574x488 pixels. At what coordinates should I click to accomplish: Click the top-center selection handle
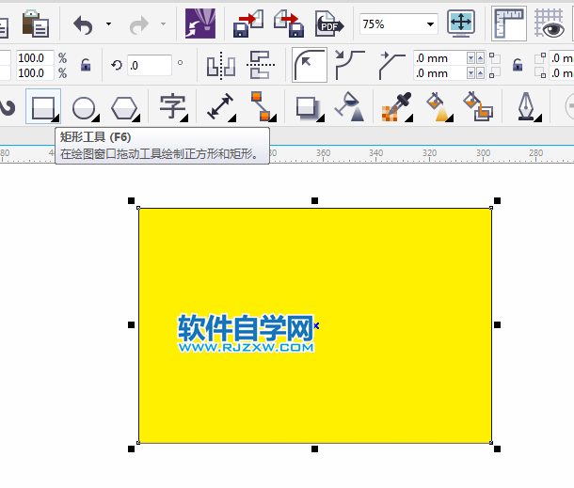[x=314, y=200]
